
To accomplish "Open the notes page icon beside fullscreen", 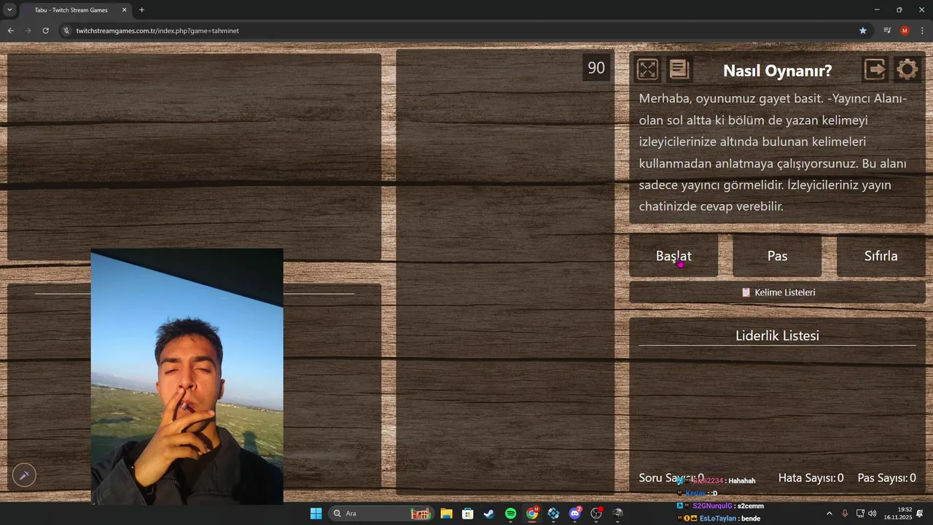I will (679, 69).
